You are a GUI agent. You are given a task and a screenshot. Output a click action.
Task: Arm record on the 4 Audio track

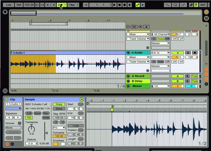pos(195,53)
